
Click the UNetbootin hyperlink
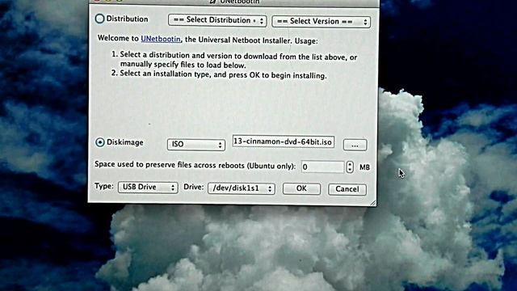161,39
